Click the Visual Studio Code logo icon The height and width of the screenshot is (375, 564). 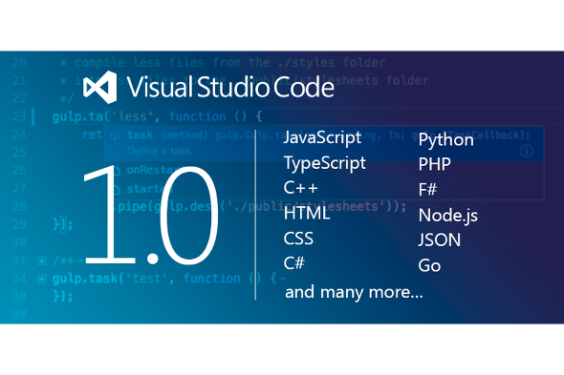[100, 87]
